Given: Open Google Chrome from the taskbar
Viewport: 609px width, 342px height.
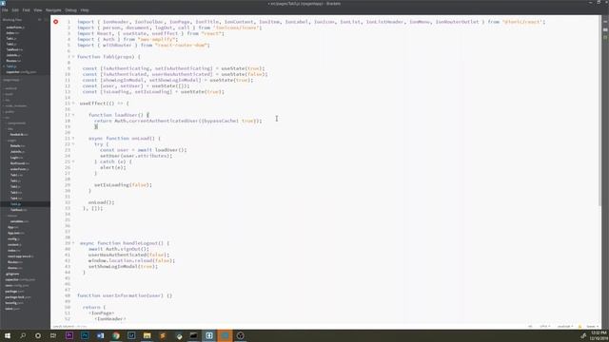Looking at the screenshot, I should tap(116, 335).
